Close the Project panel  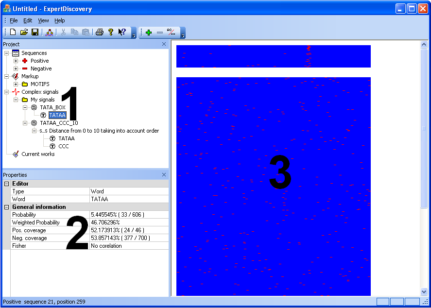coord(164,44)
